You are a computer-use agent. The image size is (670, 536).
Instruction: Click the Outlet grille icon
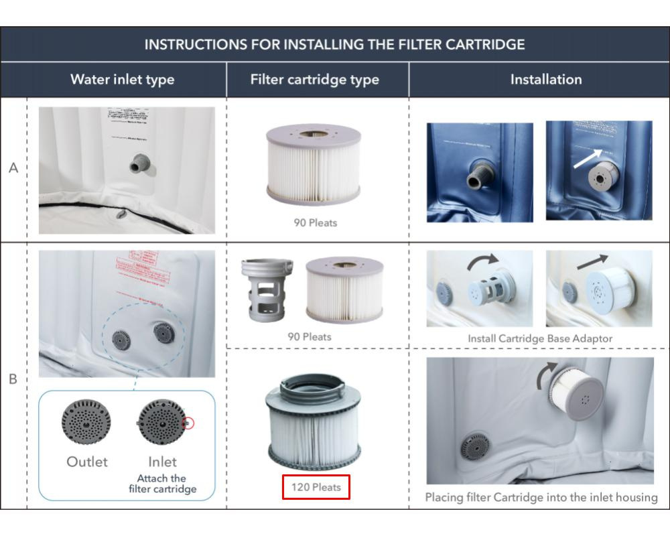pyautogui.click(x=86, y=422)
